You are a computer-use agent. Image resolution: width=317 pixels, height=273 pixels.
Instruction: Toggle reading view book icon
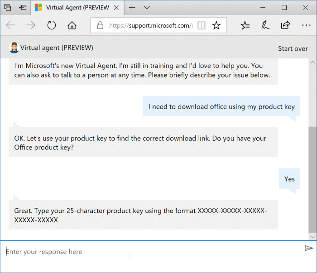click(202, 25)
